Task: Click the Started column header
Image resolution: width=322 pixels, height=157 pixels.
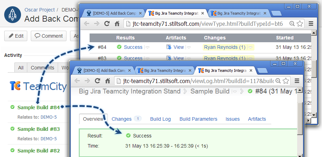Action: (x=285, y=38)
